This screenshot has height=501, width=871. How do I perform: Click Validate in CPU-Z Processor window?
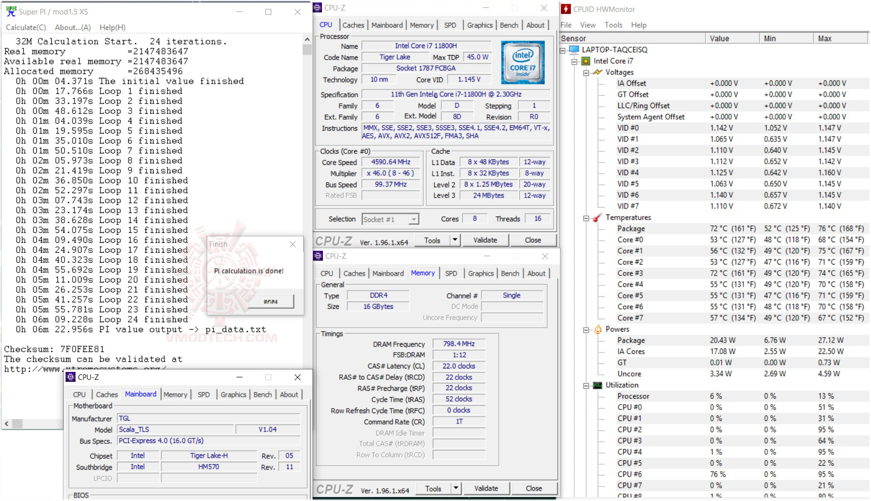coord(485,240)
